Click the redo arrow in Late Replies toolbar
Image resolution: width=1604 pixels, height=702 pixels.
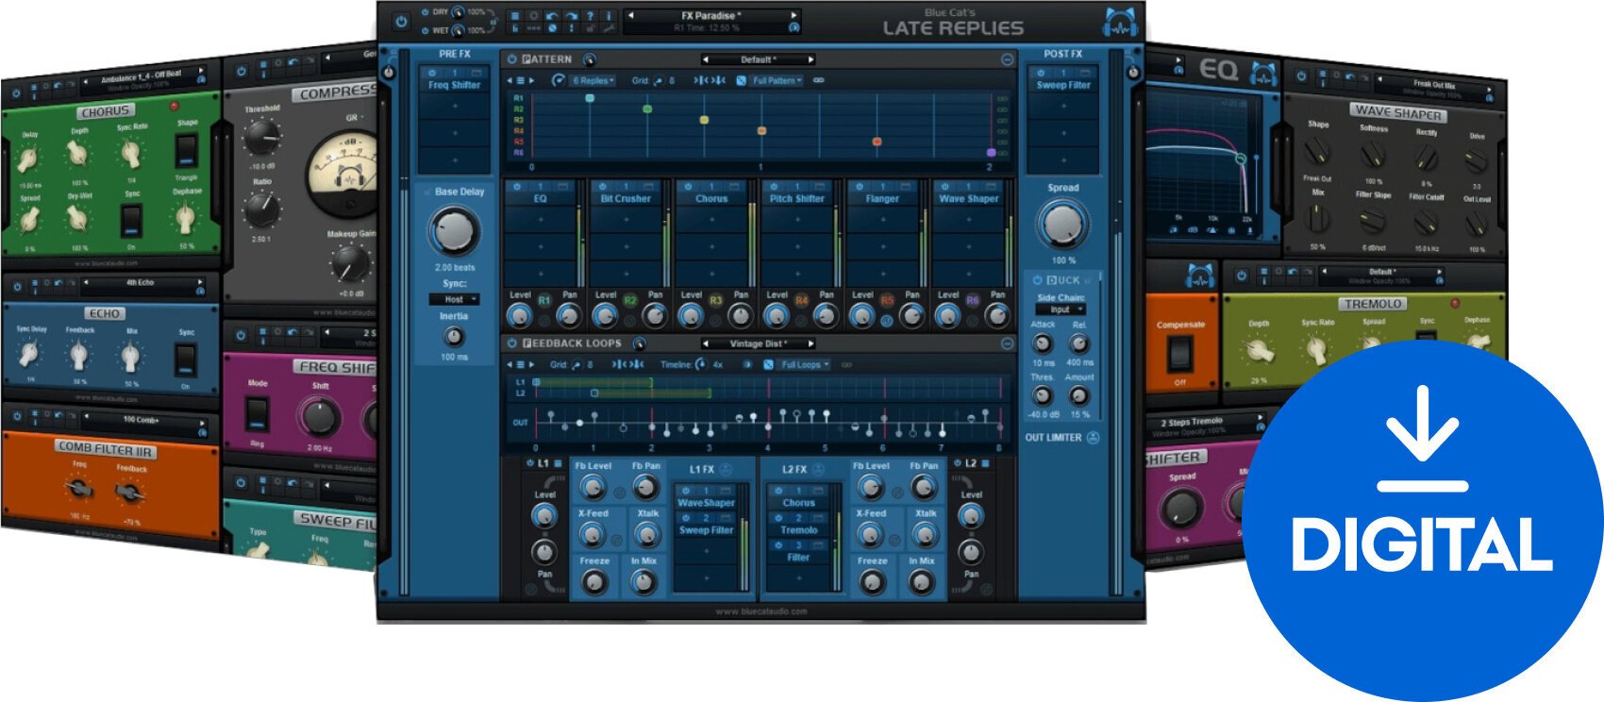pyautogui.click(x=570, y=16)
